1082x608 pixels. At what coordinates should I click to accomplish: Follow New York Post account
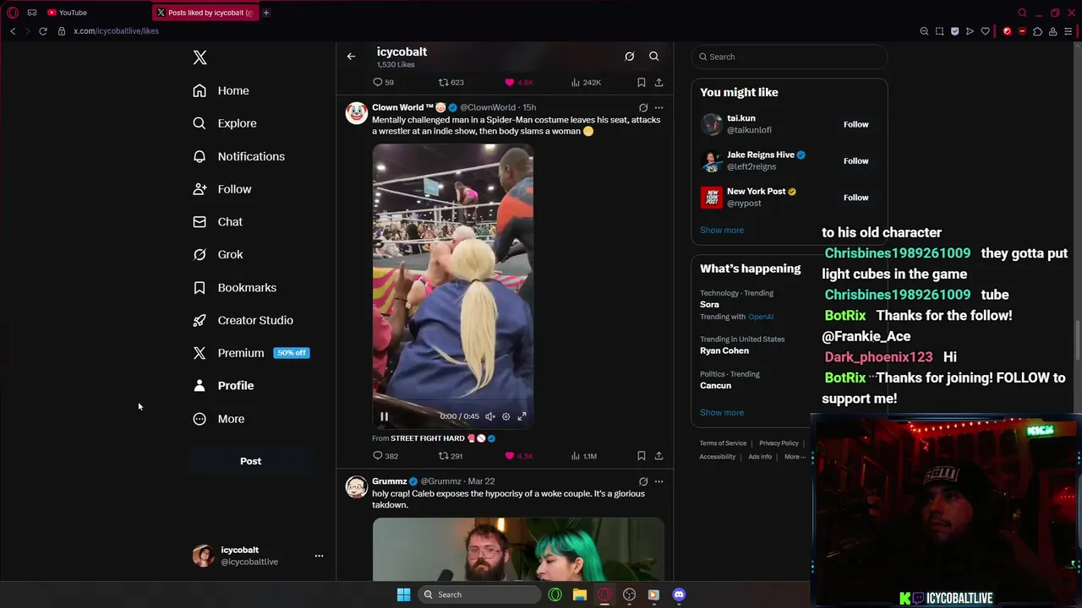pyautogui.click(x=855, y=198)
